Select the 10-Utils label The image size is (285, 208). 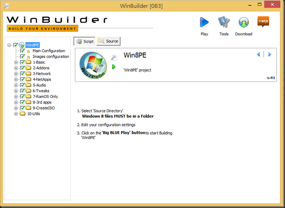point(34,113)
